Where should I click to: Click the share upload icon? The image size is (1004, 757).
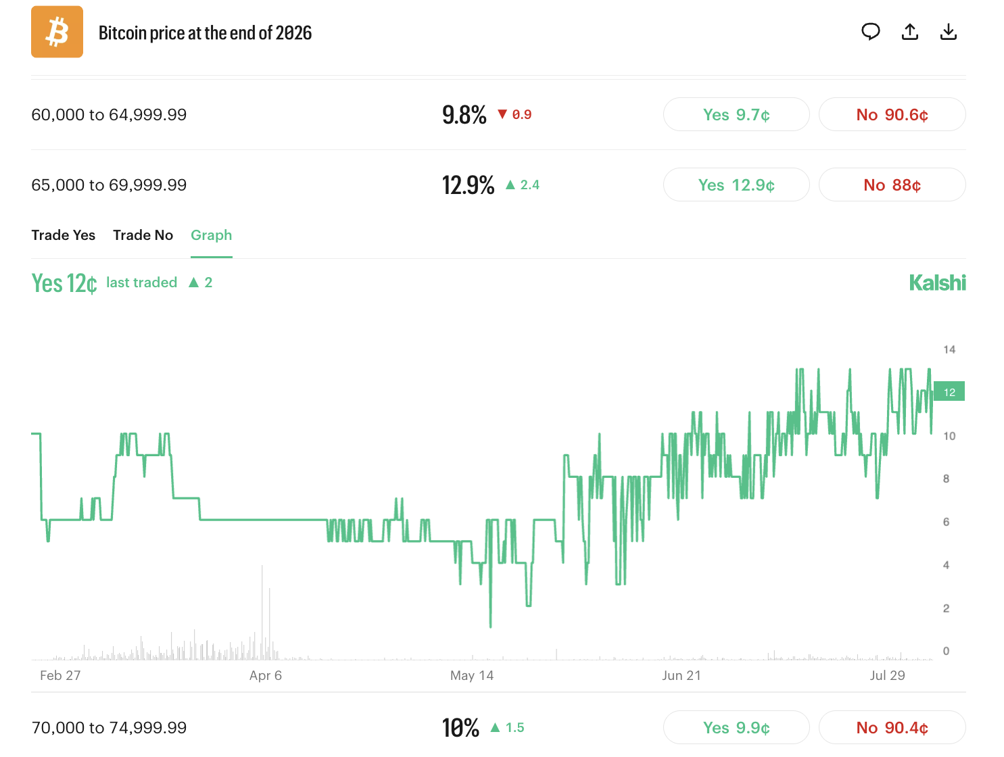[x=910, y=32]
